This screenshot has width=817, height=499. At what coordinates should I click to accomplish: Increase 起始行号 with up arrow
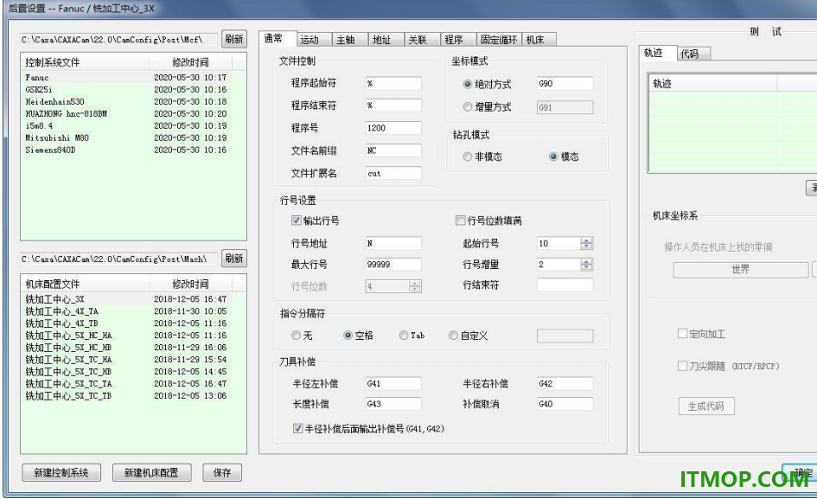pyautogui.click(x=586, y=240)
